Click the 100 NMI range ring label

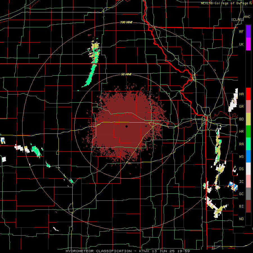click(x=126, y=22)
